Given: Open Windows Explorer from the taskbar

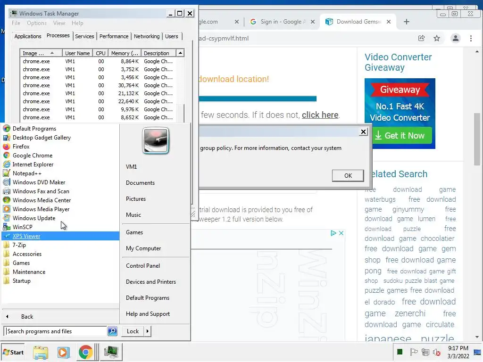Looking at the screenshot, I should click(x=41, y=353).
